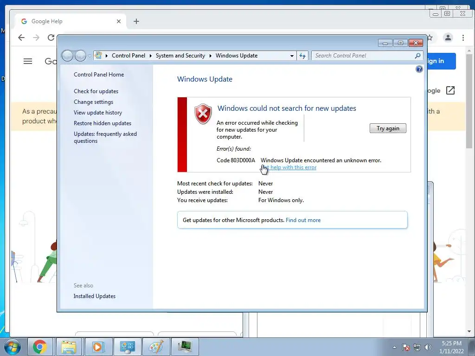Open a new Chrome tab with plus button
The height and width of the screenshot is (356, 475).
click(136, 21)
